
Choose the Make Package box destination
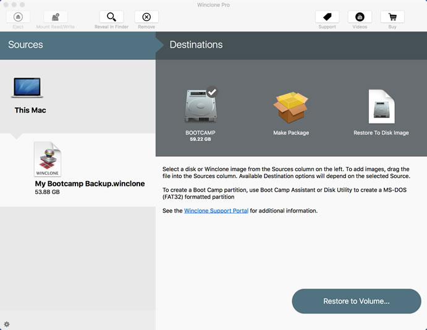click(291, 108)
